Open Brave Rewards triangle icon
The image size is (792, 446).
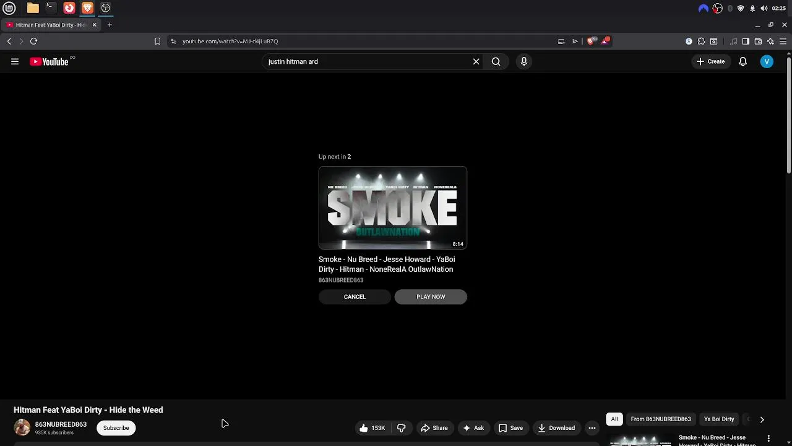tap(605, 41)
